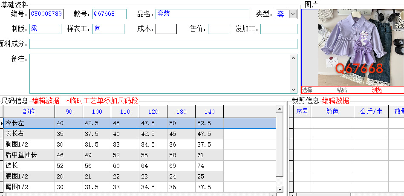Click the row selector arrow of 衣长左
This screenshot has width=404, height=196.
coord(2,124)
